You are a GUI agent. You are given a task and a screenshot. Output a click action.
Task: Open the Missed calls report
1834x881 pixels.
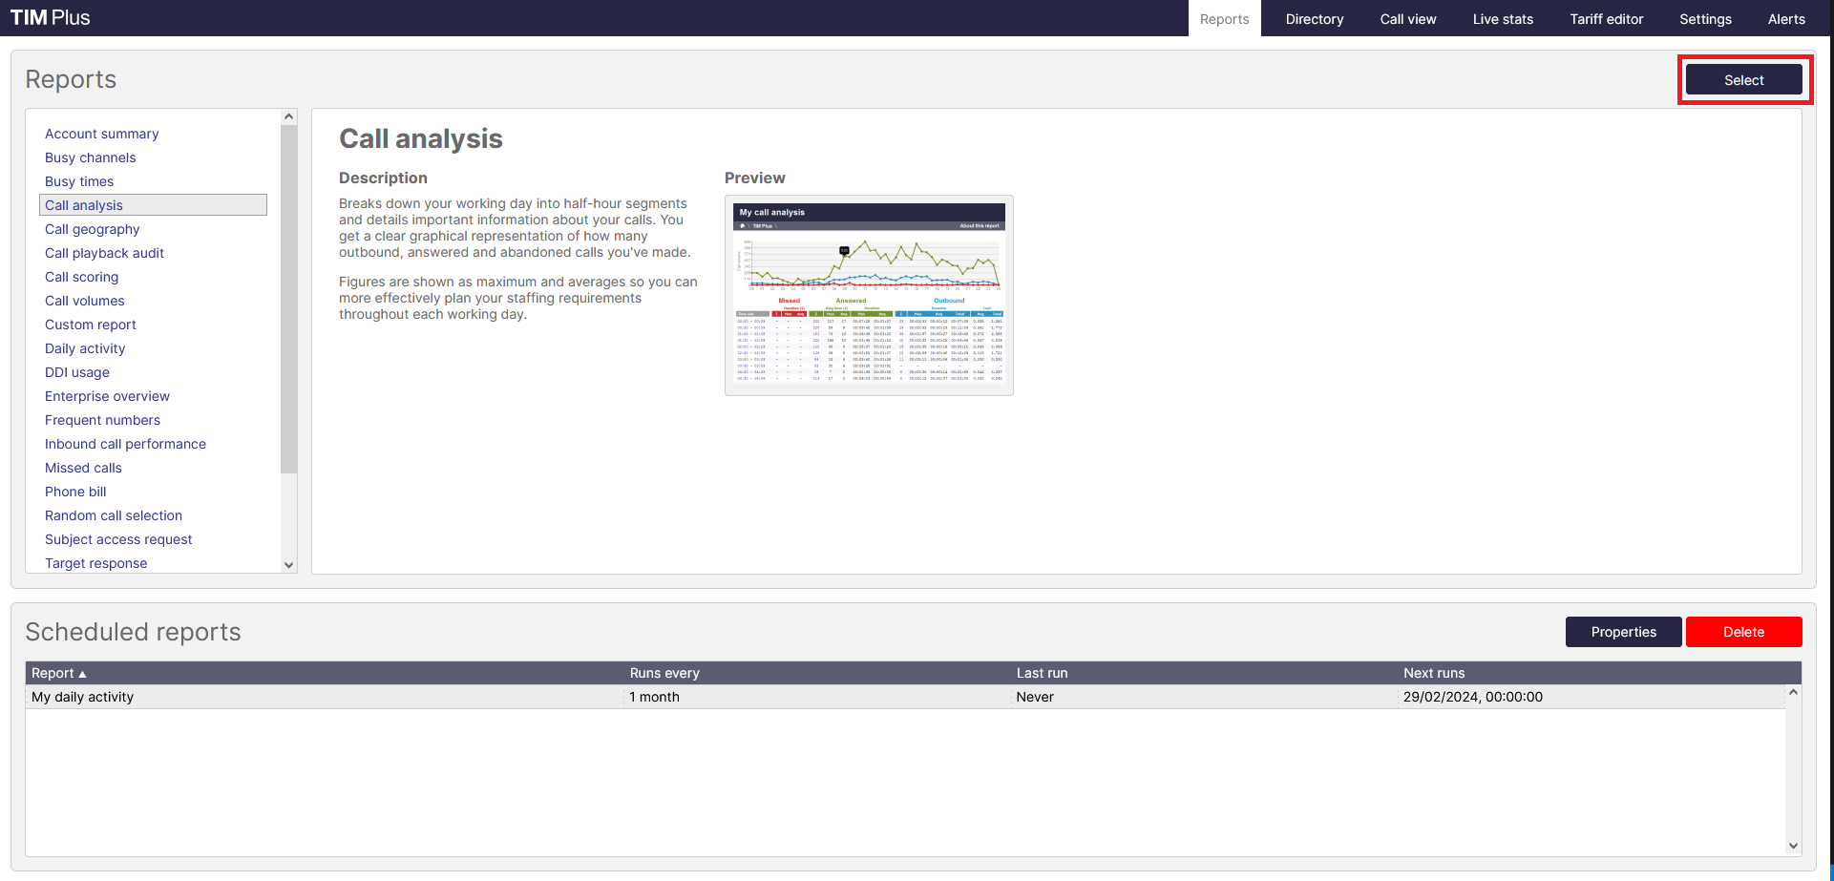pos(83,468)
